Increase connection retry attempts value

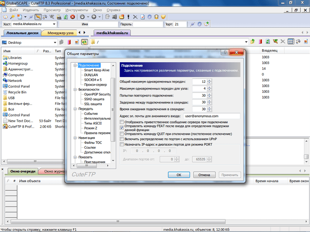tap(209, 94)
